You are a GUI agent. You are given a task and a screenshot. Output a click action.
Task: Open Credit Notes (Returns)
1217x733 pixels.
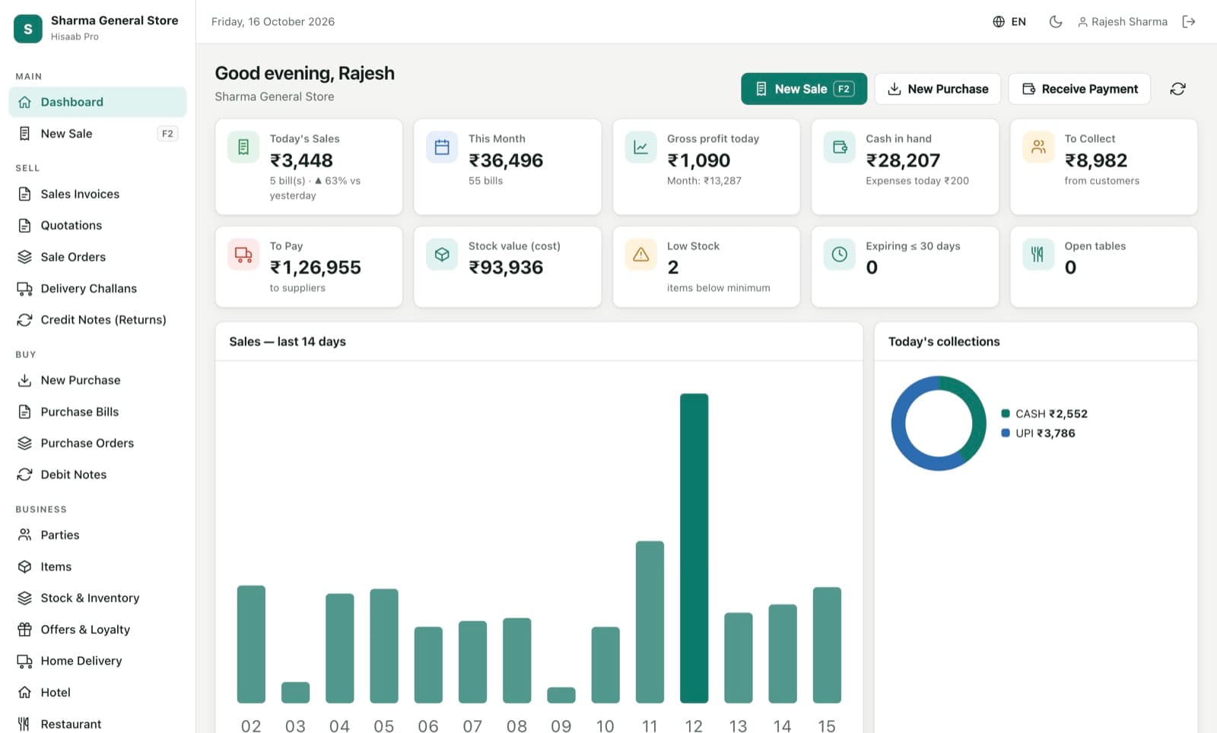coord(97,320)
